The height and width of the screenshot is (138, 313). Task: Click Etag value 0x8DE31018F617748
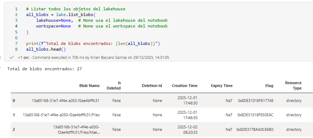click(255, 101)
